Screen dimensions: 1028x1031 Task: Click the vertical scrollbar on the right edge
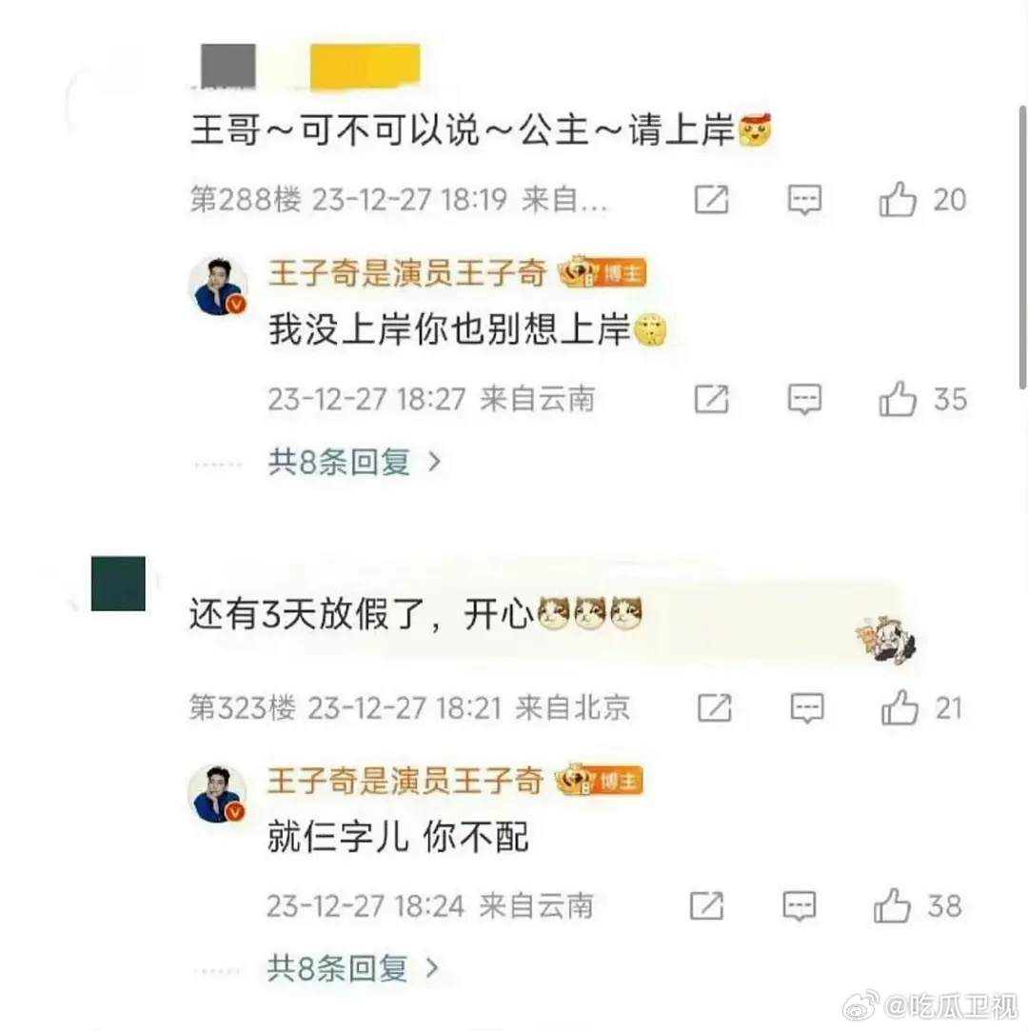pyautogui.click(x=1022, y=248)
